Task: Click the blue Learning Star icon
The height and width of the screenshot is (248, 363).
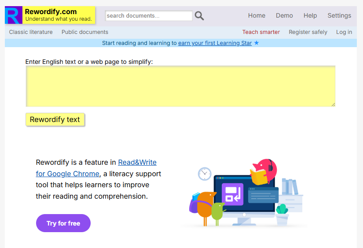Action: pos(256,43)
